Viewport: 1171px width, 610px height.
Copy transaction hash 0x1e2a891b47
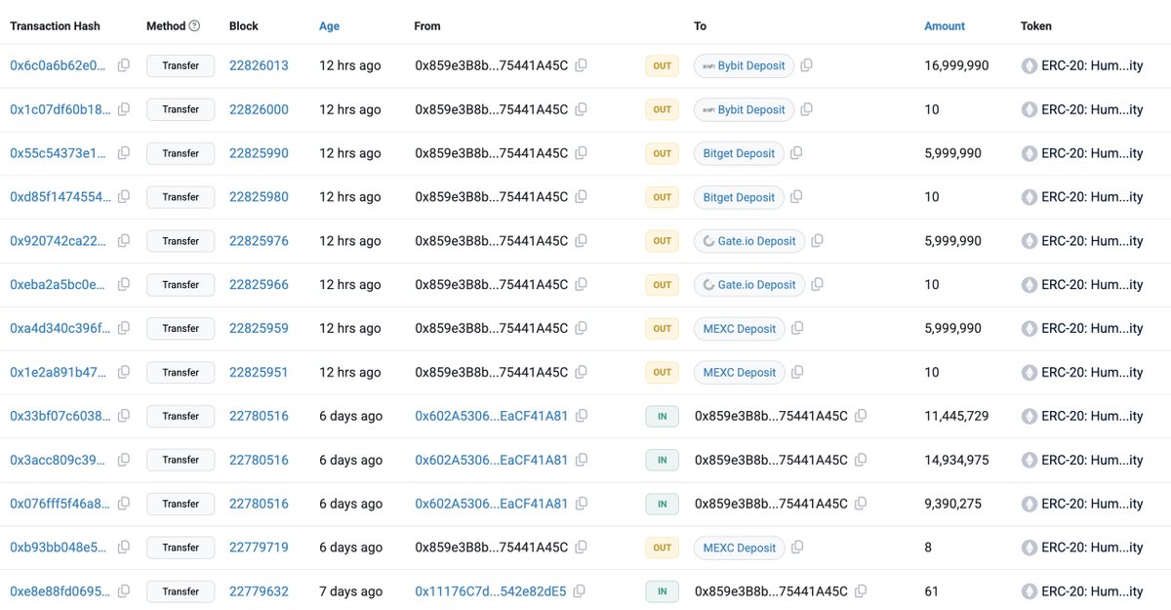click(x=124, y=373)
